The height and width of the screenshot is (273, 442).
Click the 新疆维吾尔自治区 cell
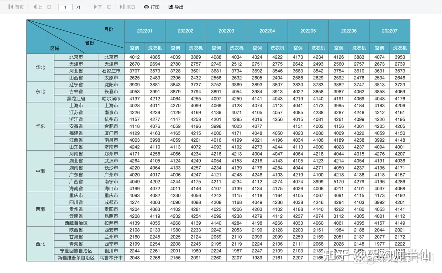76,258
